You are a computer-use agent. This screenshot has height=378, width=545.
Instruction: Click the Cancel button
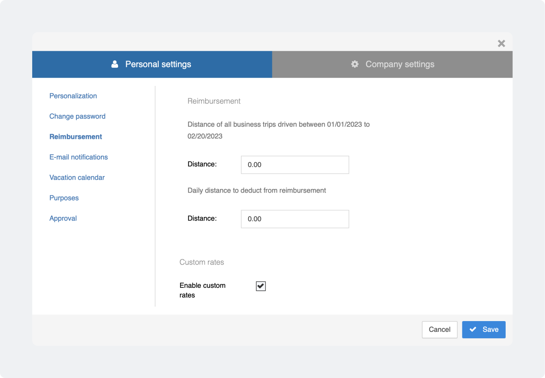439,329
